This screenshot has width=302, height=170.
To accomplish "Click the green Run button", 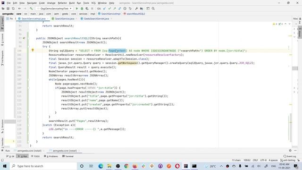I will (77, 8).
